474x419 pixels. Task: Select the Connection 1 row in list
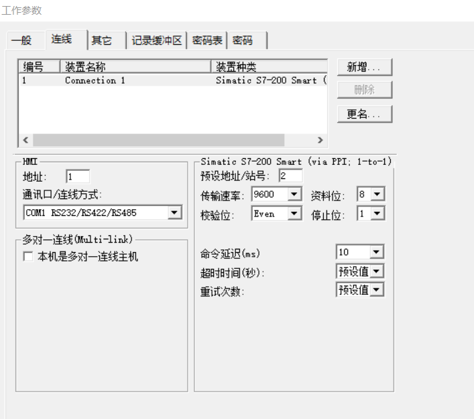point(95,80)
